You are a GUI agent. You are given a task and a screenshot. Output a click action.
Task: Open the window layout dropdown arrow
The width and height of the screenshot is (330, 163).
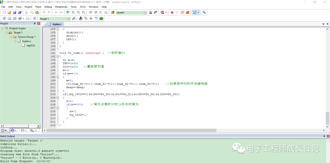coord(198,12)
